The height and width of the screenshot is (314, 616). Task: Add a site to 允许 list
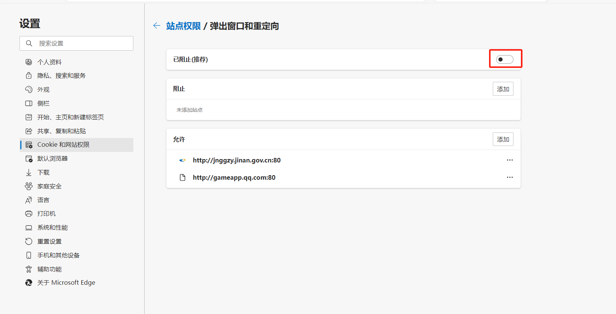[x=503, y=140]
